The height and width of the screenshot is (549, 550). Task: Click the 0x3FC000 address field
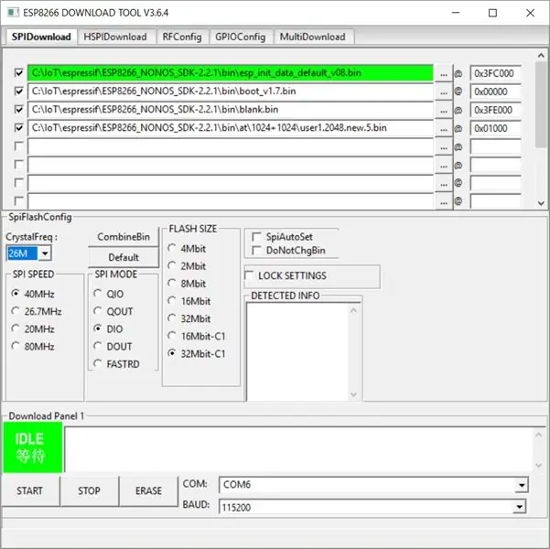(x=495, y=73)
